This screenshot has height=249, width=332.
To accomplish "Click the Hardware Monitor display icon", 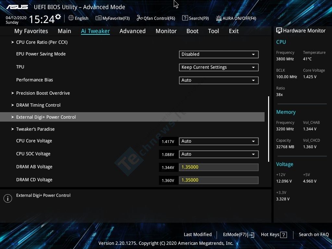I will pyautogui.click(x=279, y=31).
